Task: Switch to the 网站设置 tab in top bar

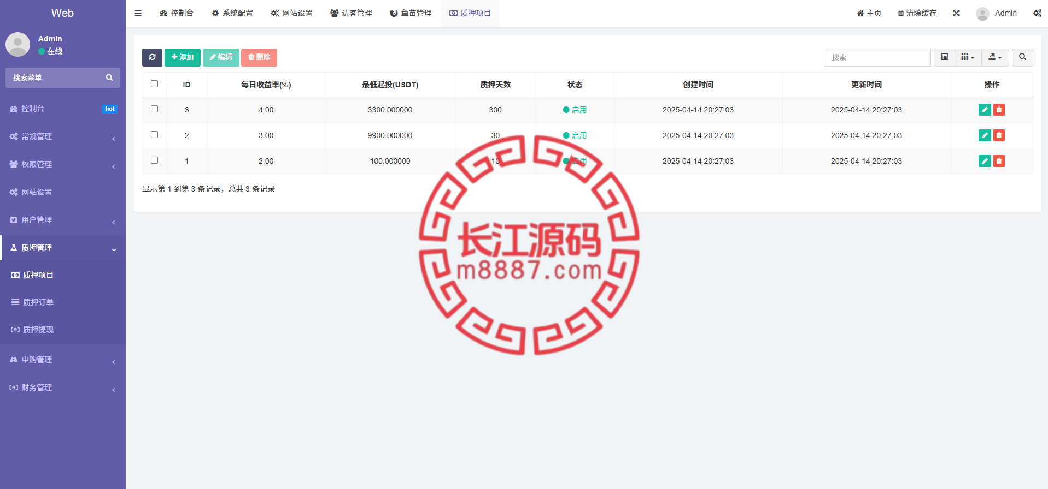Action: click(292, 13)
